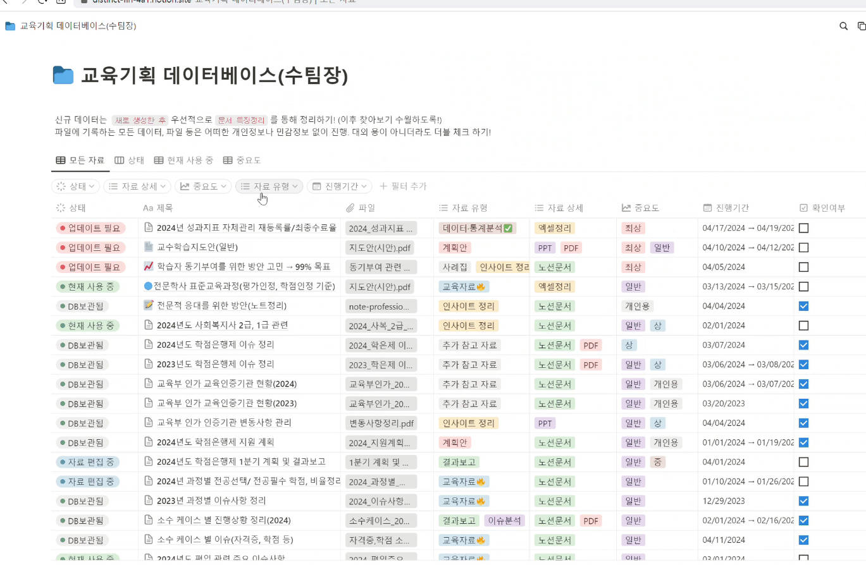This screenshot has height=565, width=866.
Task: Click the chart emoji icon on 학습자 동기부여 row
Action: click(149, 267)
